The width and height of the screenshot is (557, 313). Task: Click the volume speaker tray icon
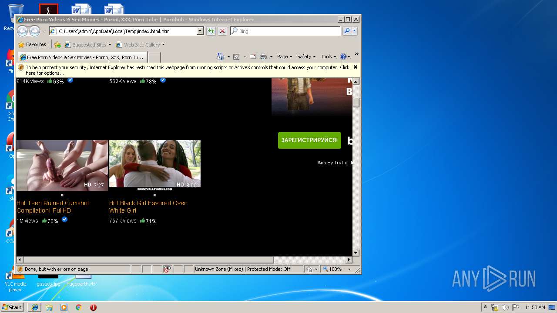[505, 307]
